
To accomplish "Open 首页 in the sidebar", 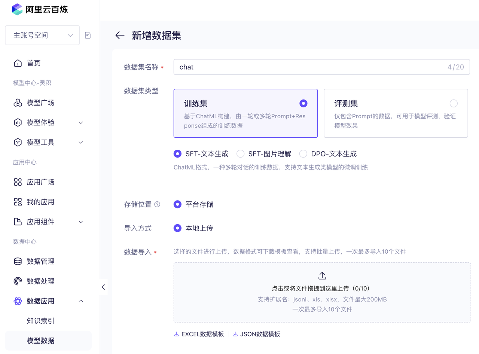I will pos(34,63).
